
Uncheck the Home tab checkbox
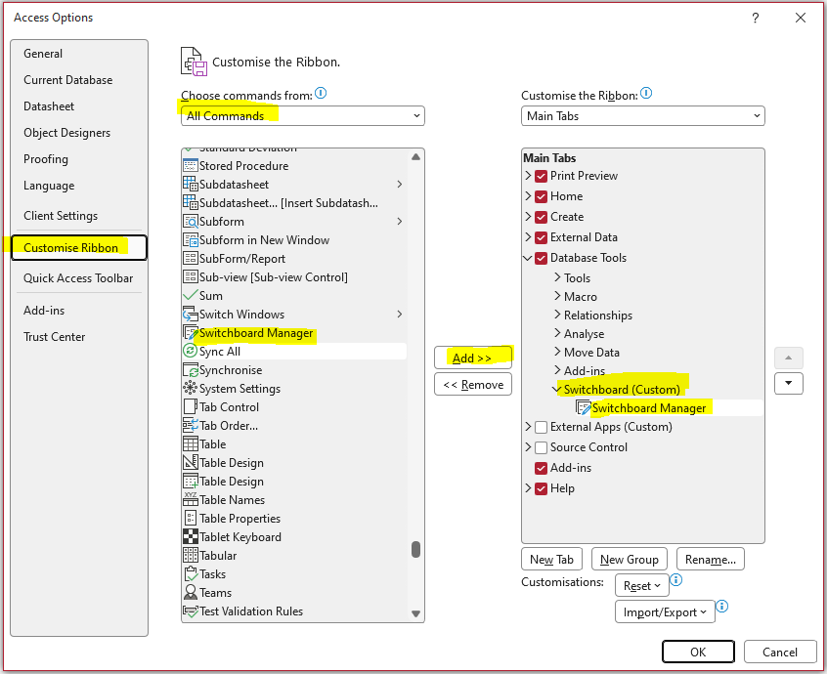pyautogui.click(x=541, y=196)
